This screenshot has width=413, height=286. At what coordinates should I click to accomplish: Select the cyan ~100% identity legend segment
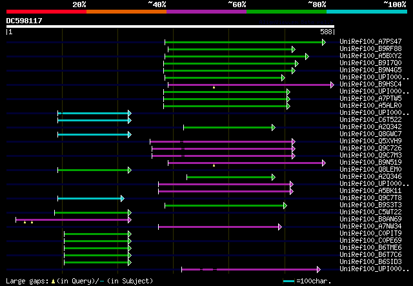point(367,12)
